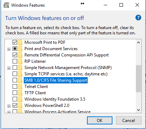
Task: Expand Windows Process Activation Service node
Action: (9, 112)
